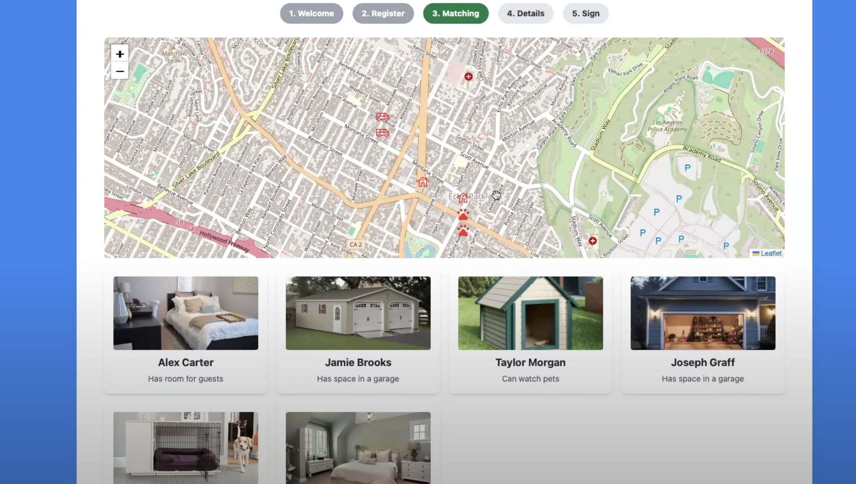Jump to the 5. Sign step

click(x=585, y=13)
